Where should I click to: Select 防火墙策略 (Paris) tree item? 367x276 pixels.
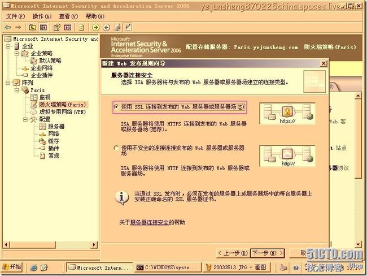click(63, 105)
